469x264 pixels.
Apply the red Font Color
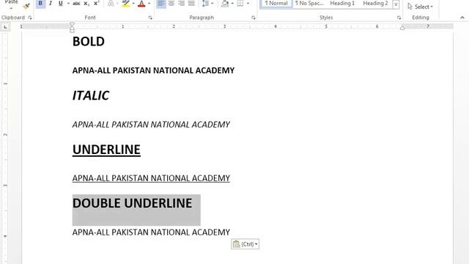pyautogui.click(x=141, y=3)
